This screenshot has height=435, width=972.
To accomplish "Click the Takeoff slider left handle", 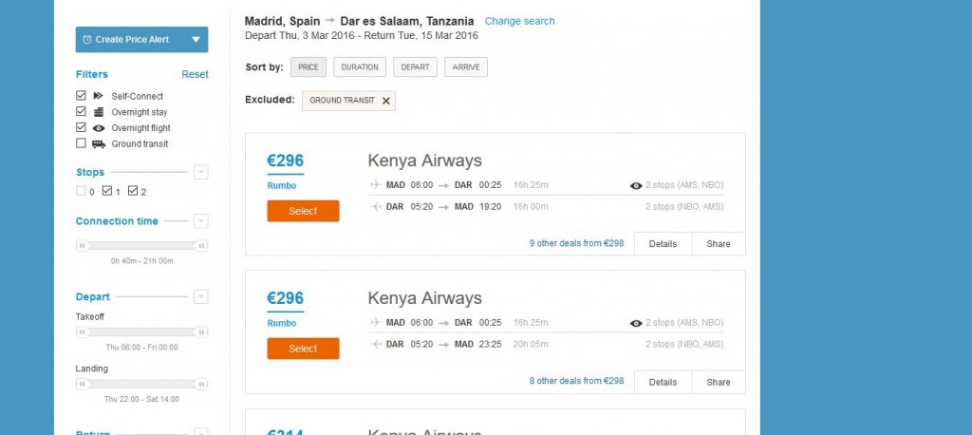I will [83, 332].
